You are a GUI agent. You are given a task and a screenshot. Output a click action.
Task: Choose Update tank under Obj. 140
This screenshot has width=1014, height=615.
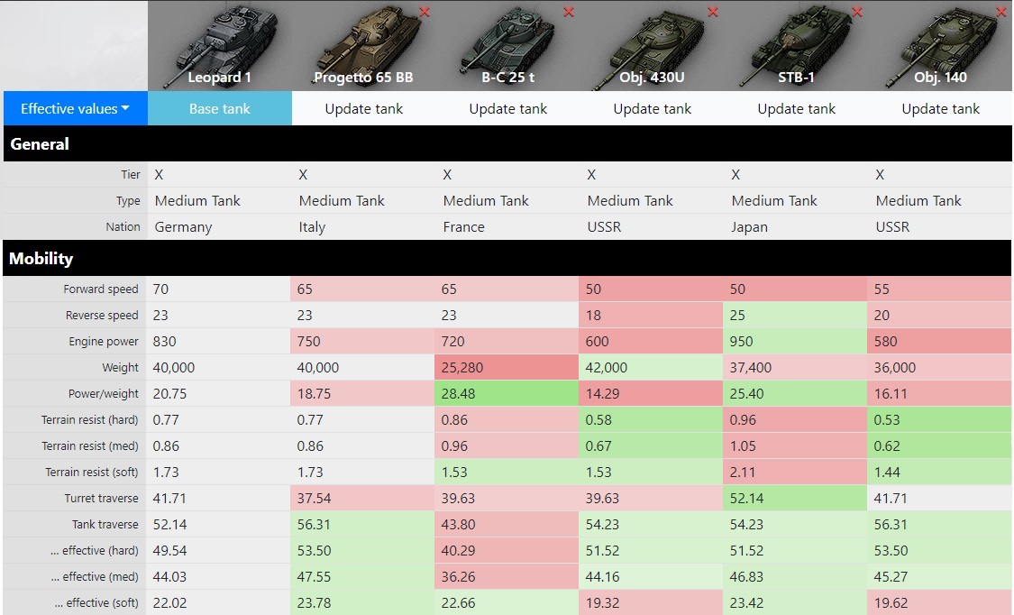pyautogui.click(x=940, y=108)
